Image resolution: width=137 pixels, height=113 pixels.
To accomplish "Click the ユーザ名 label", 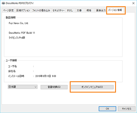I will (x=13, y=66).
